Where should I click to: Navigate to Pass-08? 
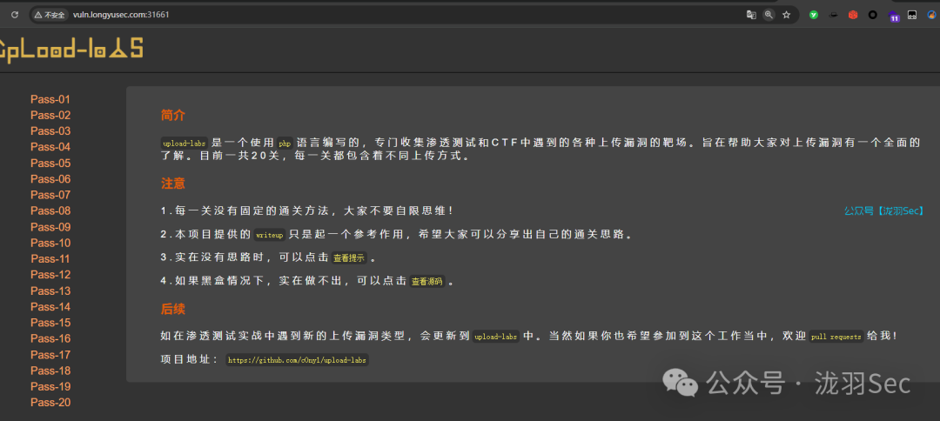50,210
